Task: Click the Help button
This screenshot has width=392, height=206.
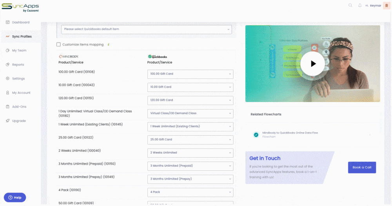Action: 15,197
